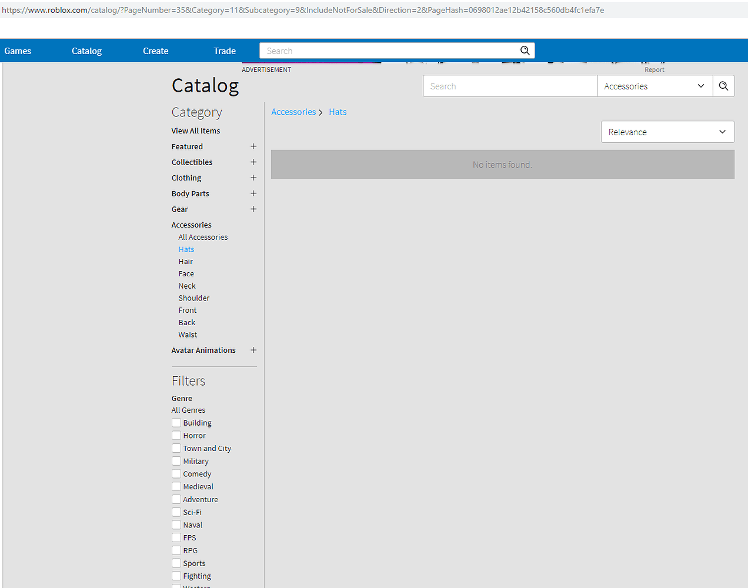Switch to the Trade section

(x=224, y=51)
